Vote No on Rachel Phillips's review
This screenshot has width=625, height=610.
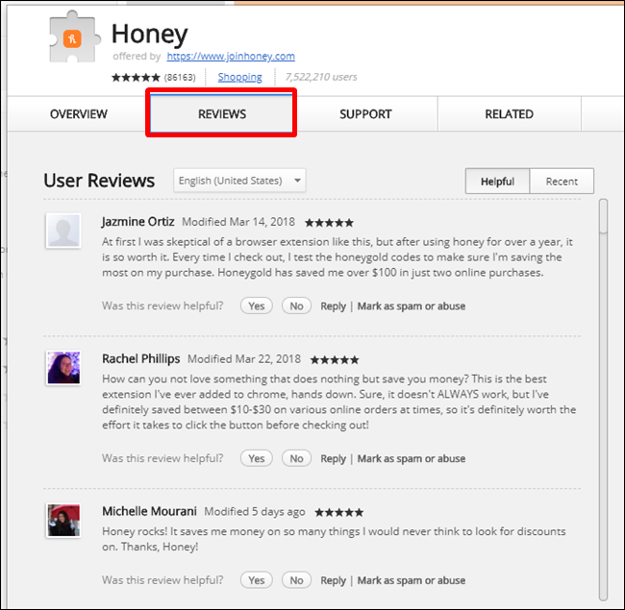click(x=296, y=458)
